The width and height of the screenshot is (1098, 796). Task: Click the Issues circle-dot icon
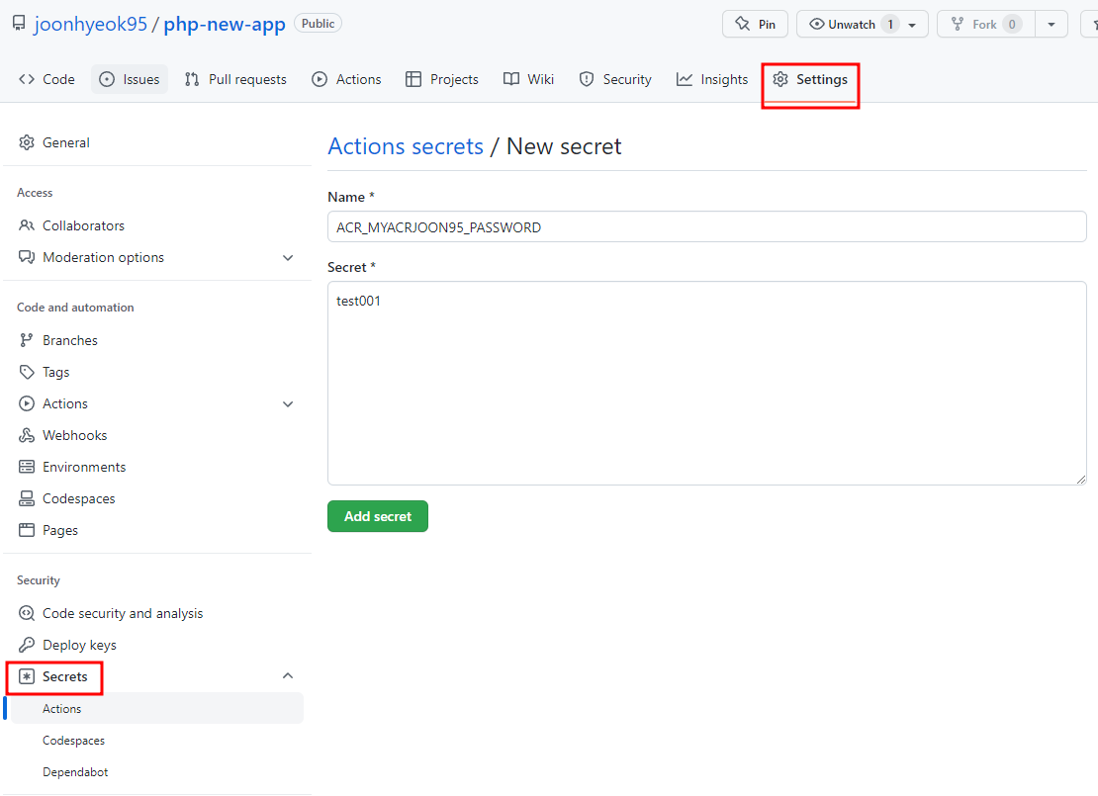coord(107,79)
